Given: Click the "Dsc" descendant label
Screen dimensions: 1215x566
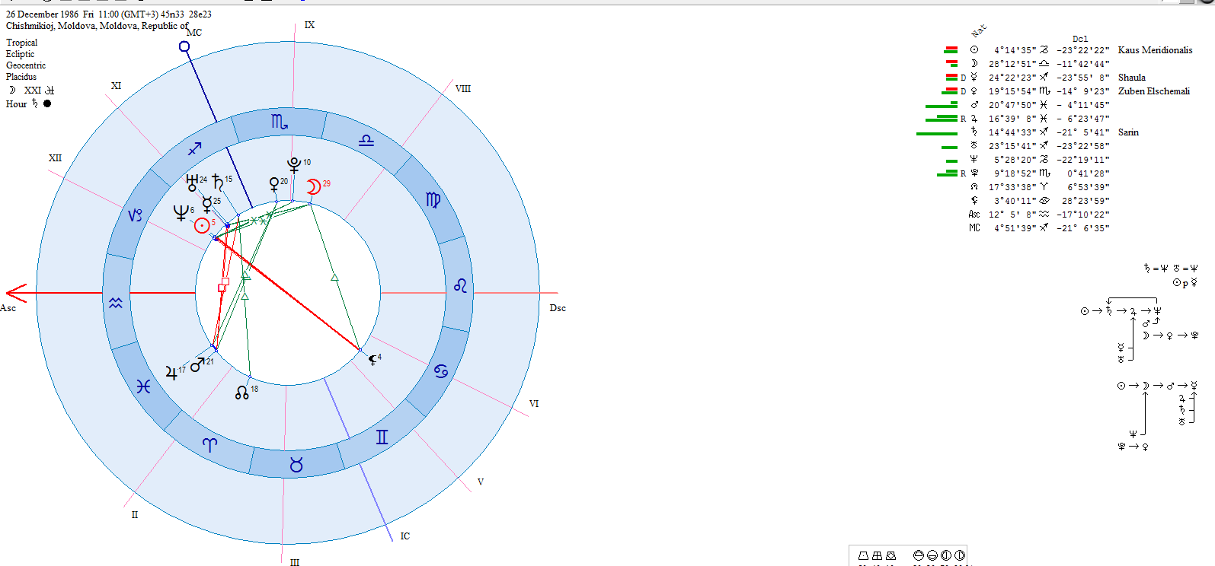Looking at the screenshot, I should (558, 308).
